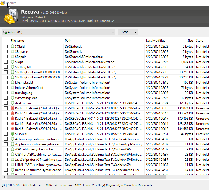
Task: Click red circle of Rádió 1 Balázsék (2024.04.26.)
Action: click(x=12, y=123)
